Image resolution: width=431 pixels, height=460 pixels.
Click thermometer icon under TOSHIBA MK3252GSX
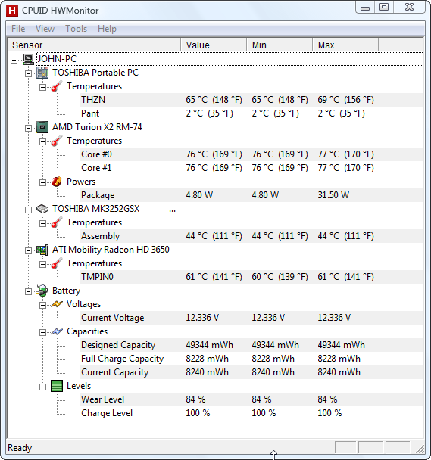(x=56, y=222)
